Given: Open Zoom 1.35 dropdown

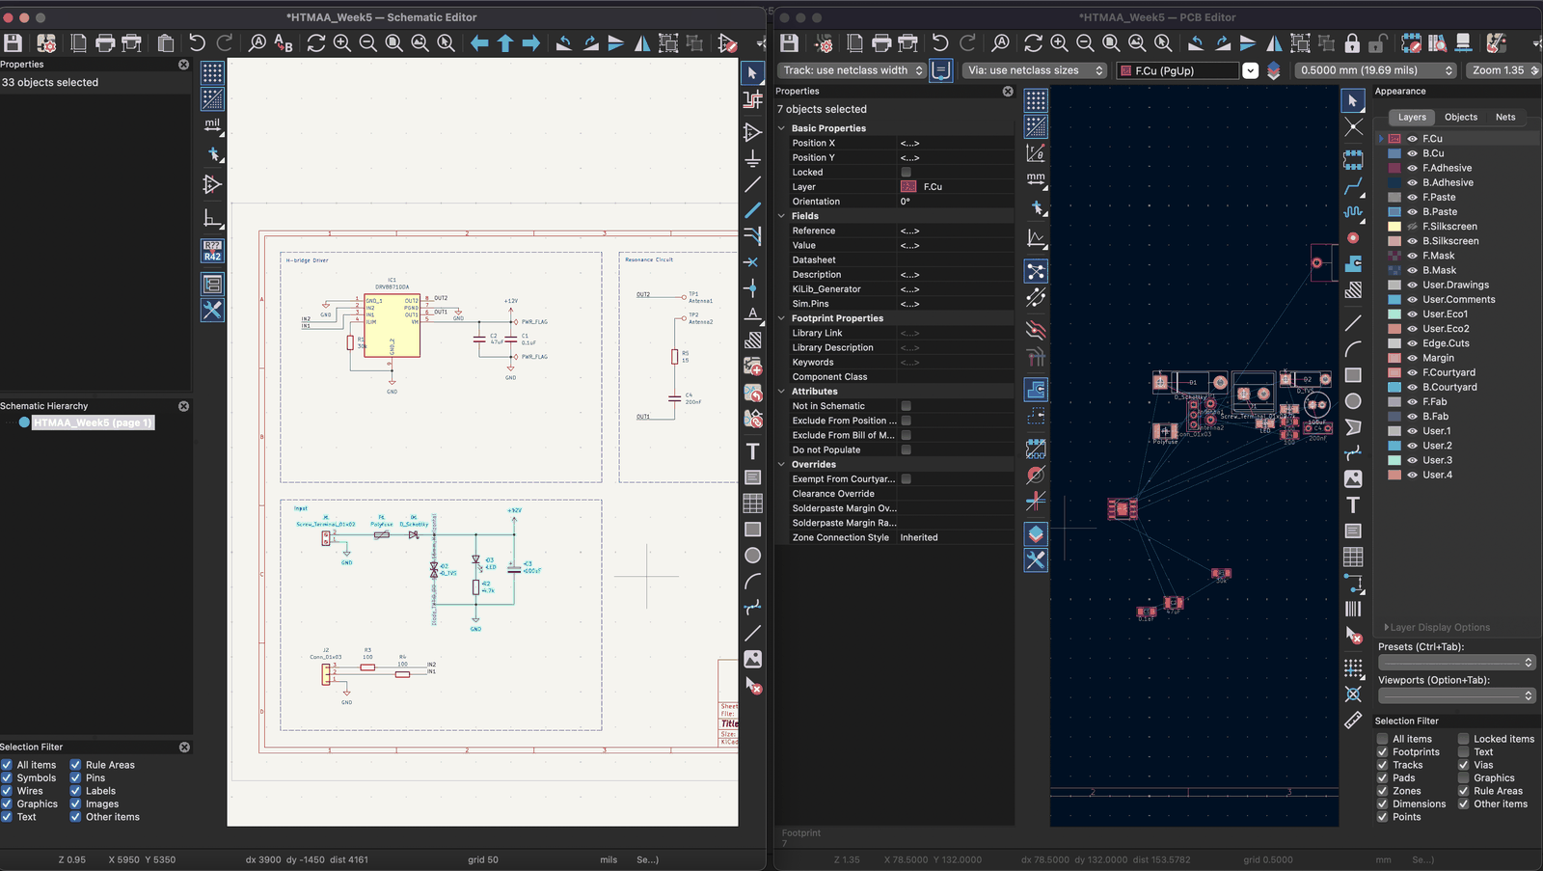Looking at the screenshot, I should 1503,70.
